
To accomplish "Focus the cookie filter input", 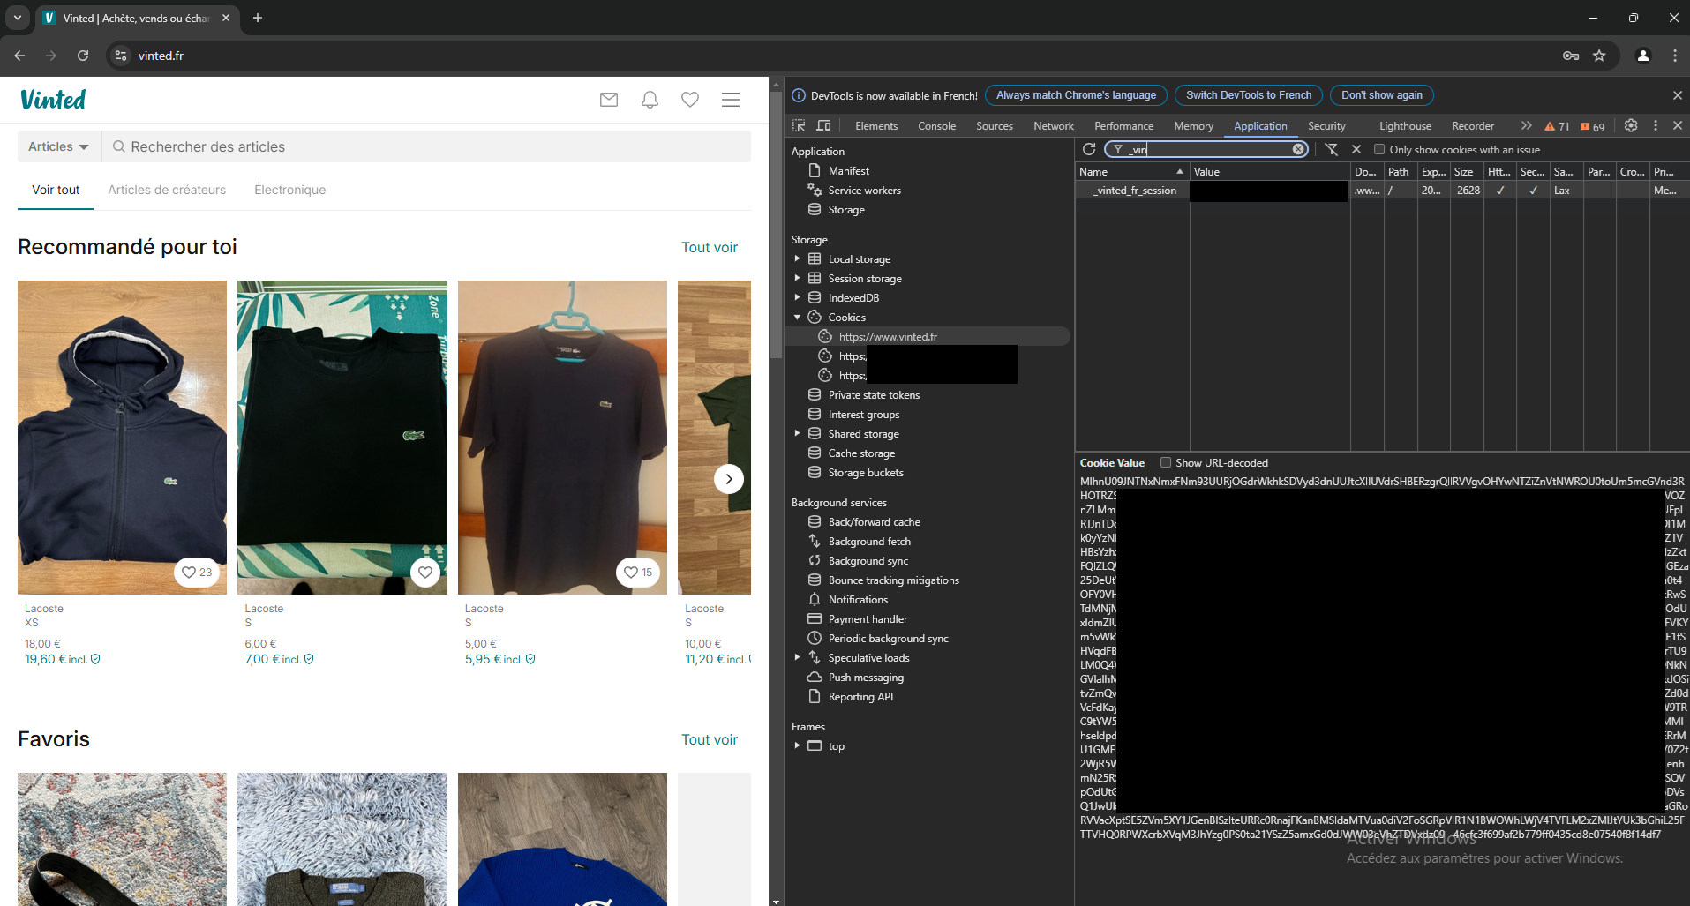I will coord(1207,149).
